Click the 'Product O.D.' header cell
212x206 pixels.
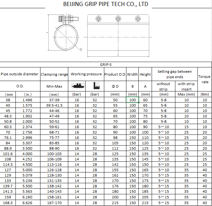tap(115, 74)
